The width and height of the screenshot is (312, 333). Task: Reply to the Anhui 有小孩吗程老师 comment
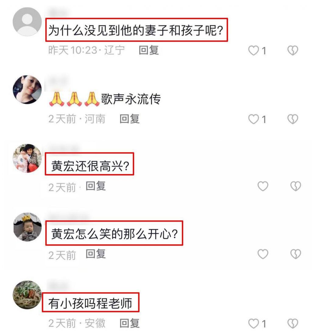point(129,323)
